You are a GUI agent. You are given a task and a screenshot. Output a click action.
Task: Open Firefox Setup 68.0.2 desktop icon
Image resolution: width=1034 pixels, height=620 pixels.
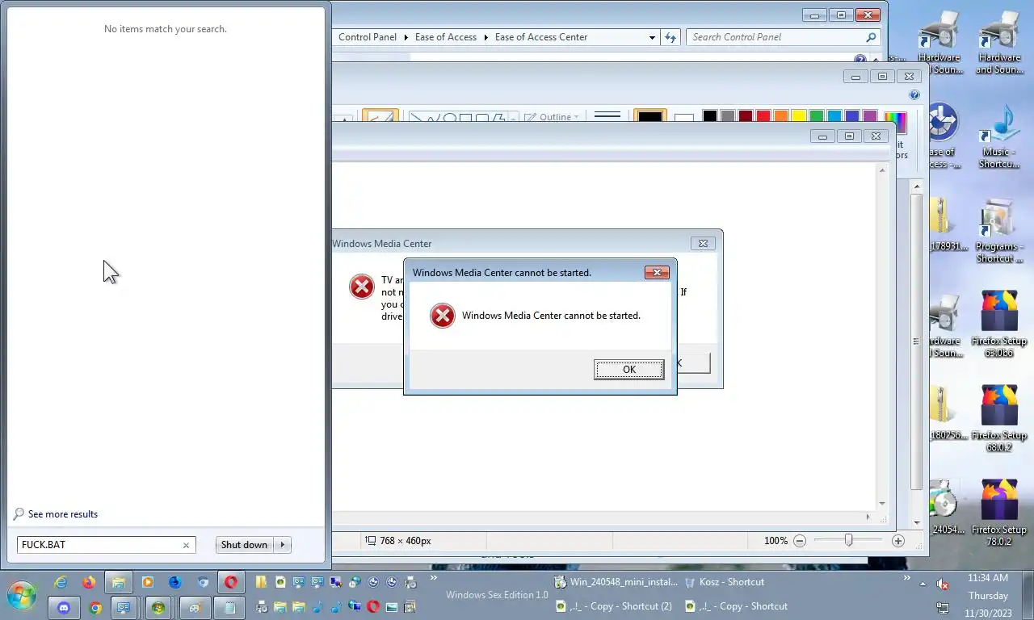pos(999,417)
